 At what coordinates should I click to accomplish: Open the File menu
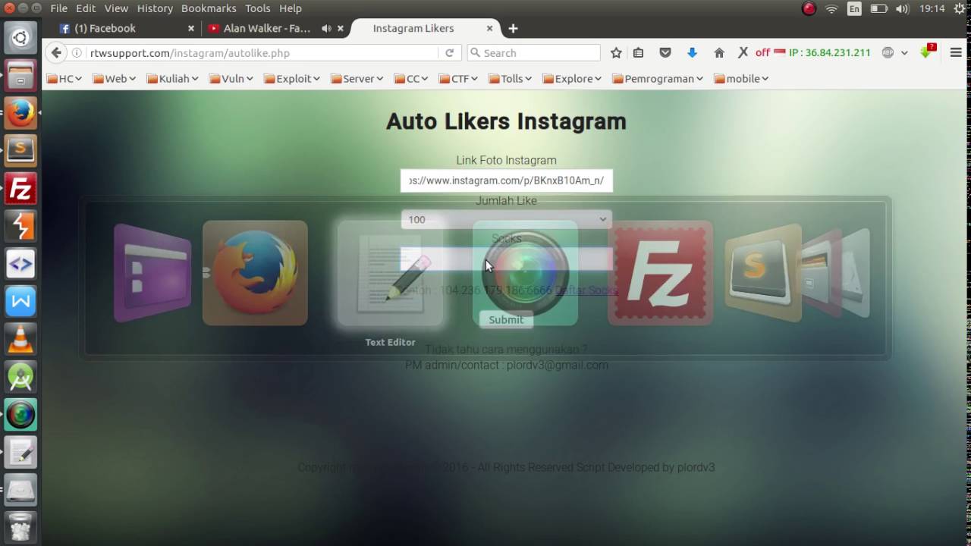58,8
